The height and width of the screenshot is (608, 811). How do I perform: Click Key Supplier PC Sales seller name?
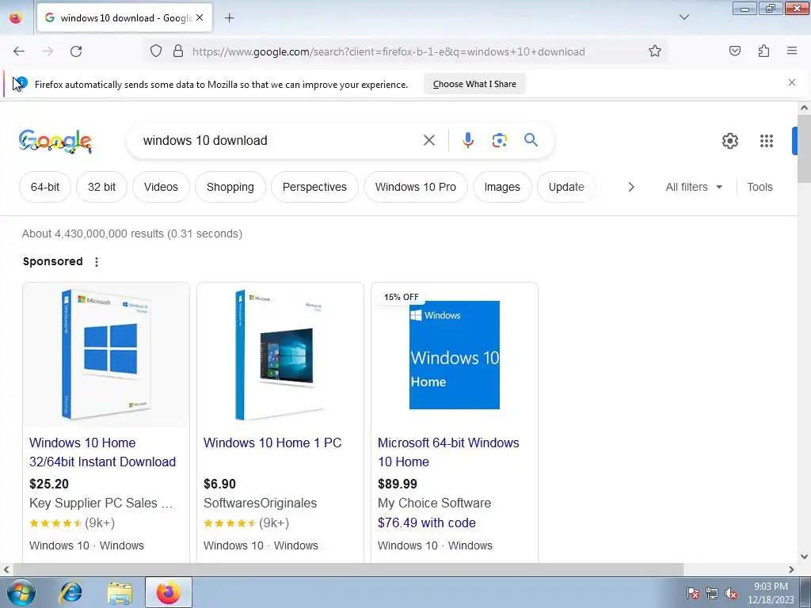coord(101,503)
